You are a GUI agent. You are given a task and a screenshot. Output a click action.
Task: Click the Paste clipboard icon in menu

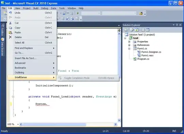coord(10,32)
